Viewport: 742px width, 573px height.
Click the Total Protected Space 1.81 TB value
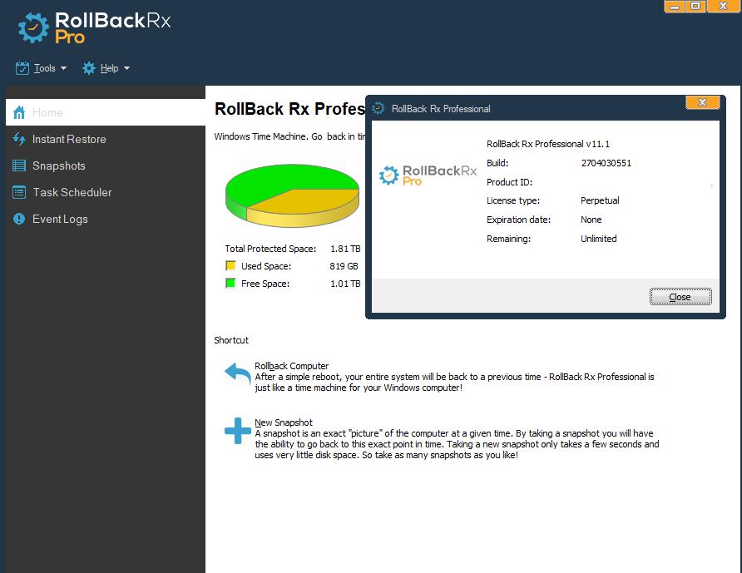(x=345, y=249)
